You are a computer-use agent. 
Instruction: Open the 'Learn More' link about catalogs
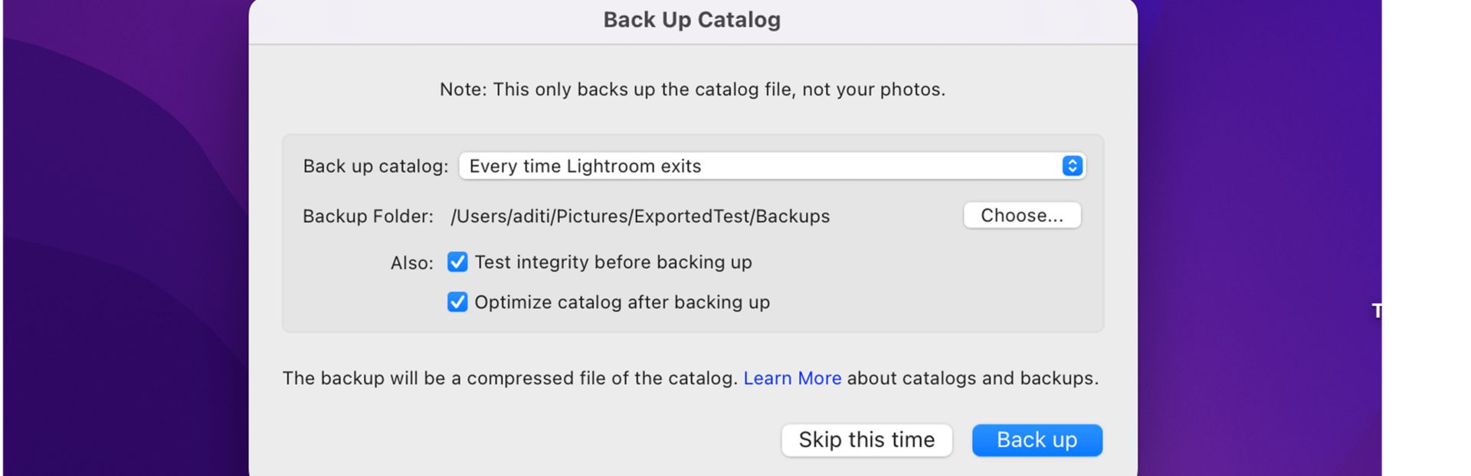coord(792,378)
